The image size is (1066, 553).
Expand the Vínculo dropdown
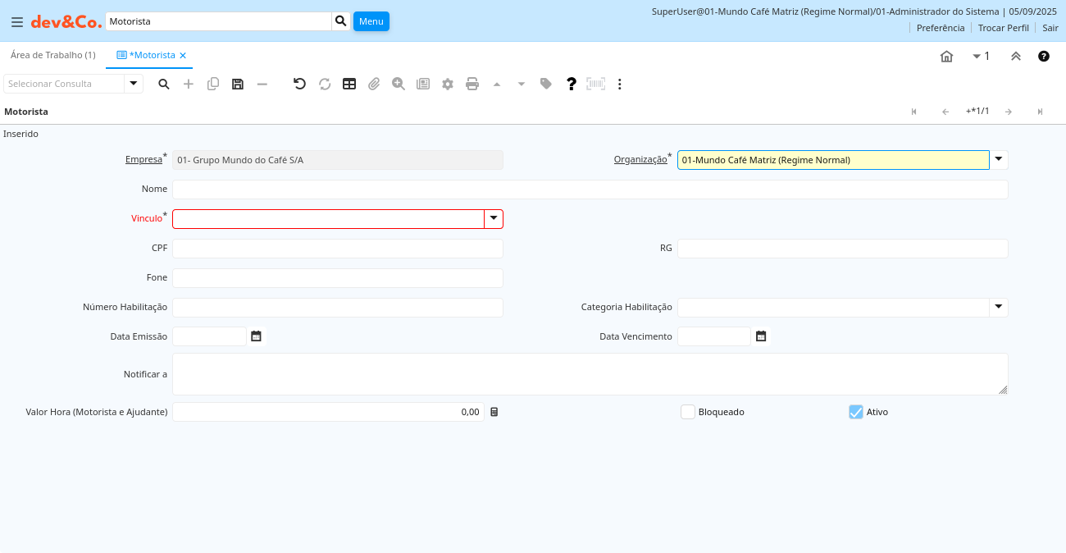coord(494,219)
